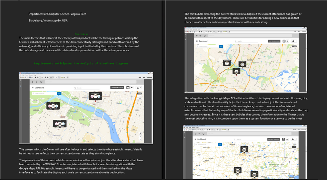The height and width of the screenshot is (180, 327).
Task: Click refresh icon in Texas state map wireframe
Action: [203, 134]
